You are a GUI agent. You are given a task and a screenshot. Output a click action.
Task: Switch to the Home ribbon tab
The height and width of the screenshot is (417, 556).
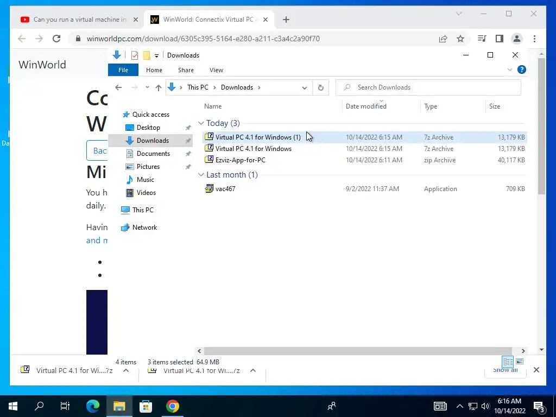[x=154, y=70]
